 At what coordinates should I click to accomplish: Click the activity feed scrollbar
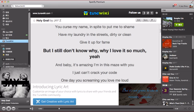click(193, 42)
